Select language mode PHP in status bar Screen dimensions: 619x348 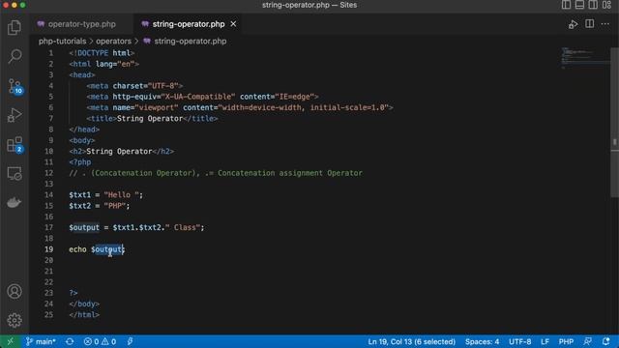tap(566, 341)
